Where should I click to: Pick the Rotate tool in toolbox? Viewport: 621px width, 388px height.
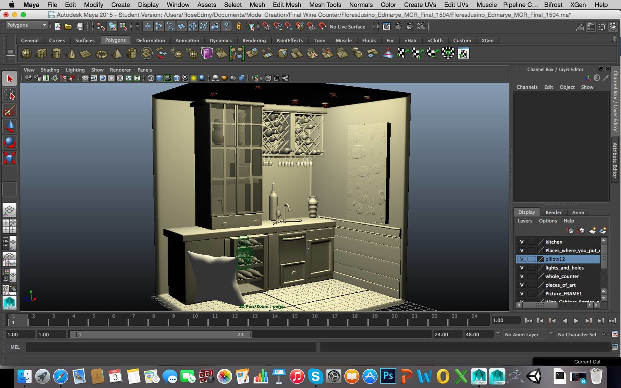click(9, 143)
